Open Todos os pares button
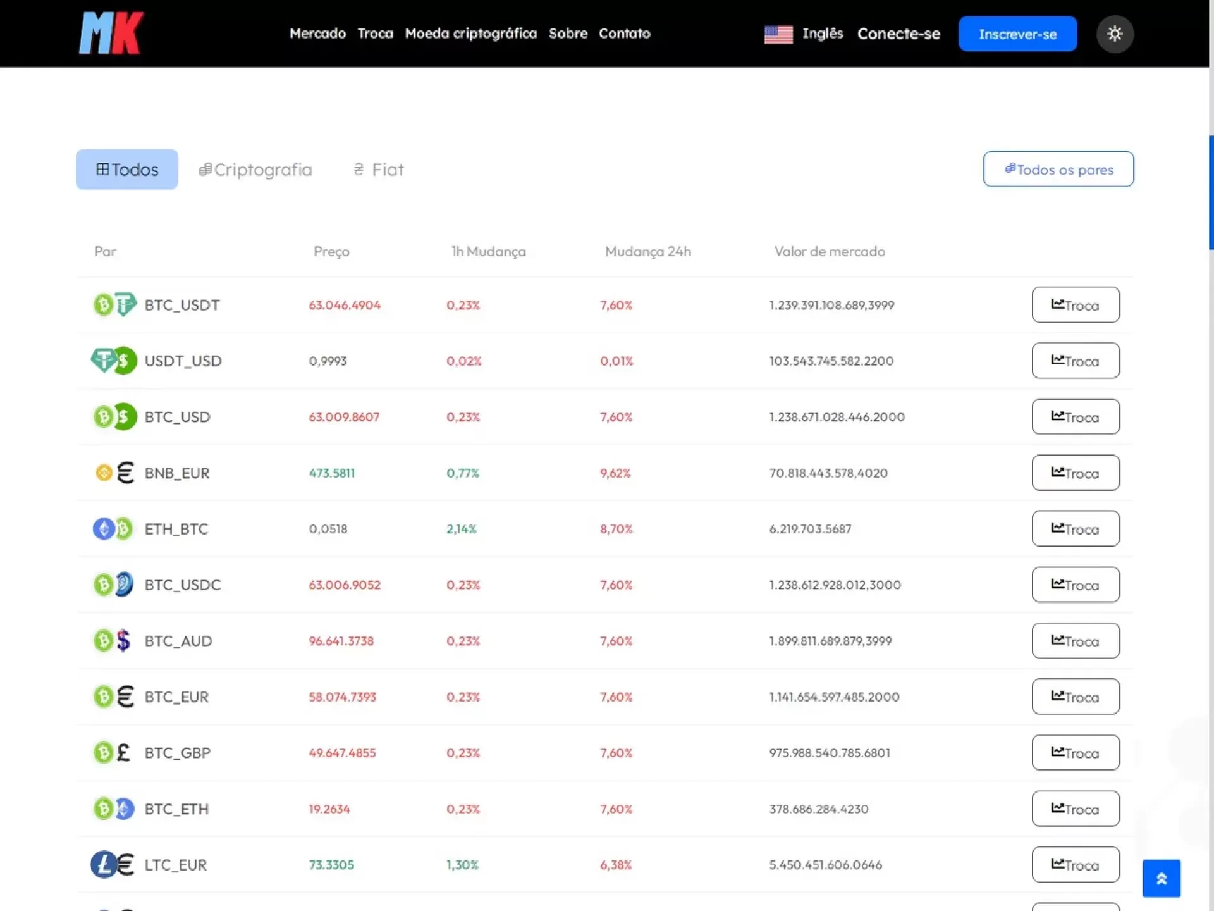The image size is (1214, 911). pos(1058,169)
